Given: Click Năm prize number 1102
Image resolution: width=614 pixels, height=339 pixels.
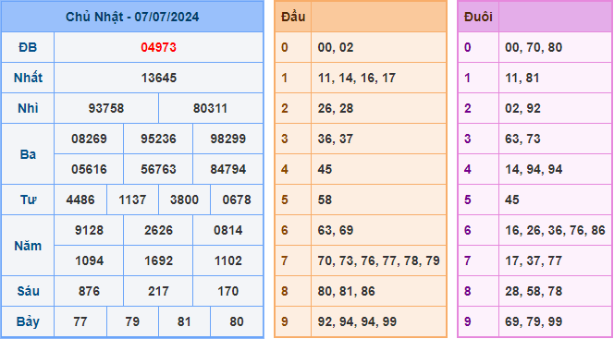Looking at the screenshot, I should (228, 260).
